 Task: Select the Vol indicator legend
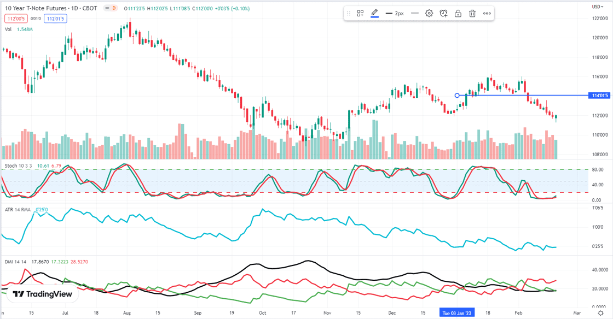[x=8, y=29]
